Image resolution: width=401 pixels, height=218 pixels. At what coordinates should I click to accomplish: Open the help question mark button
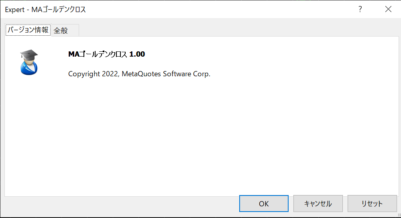[360, 9]
